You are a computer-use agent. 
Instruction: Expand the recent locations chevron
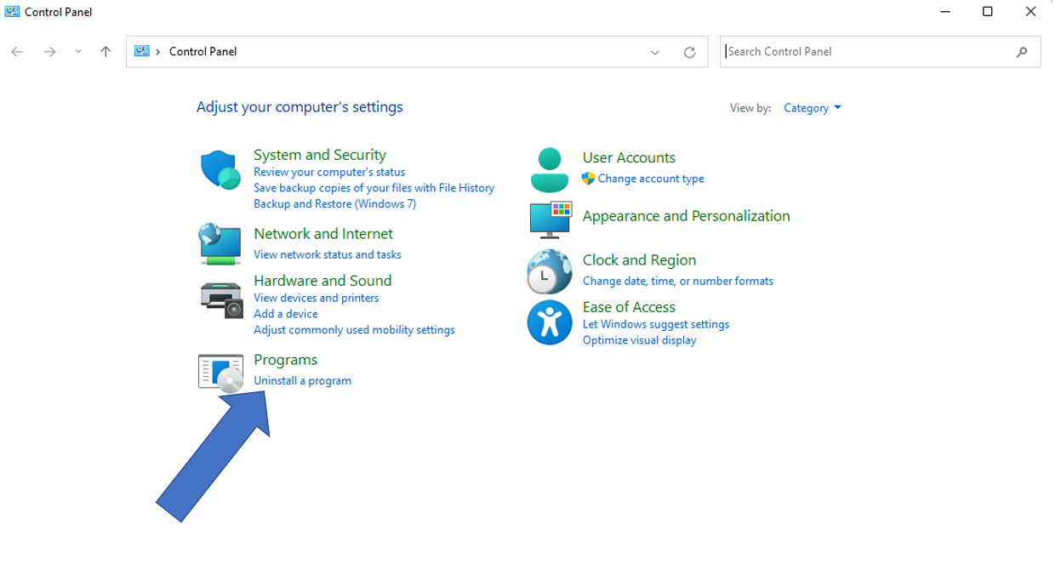point(78,52)
